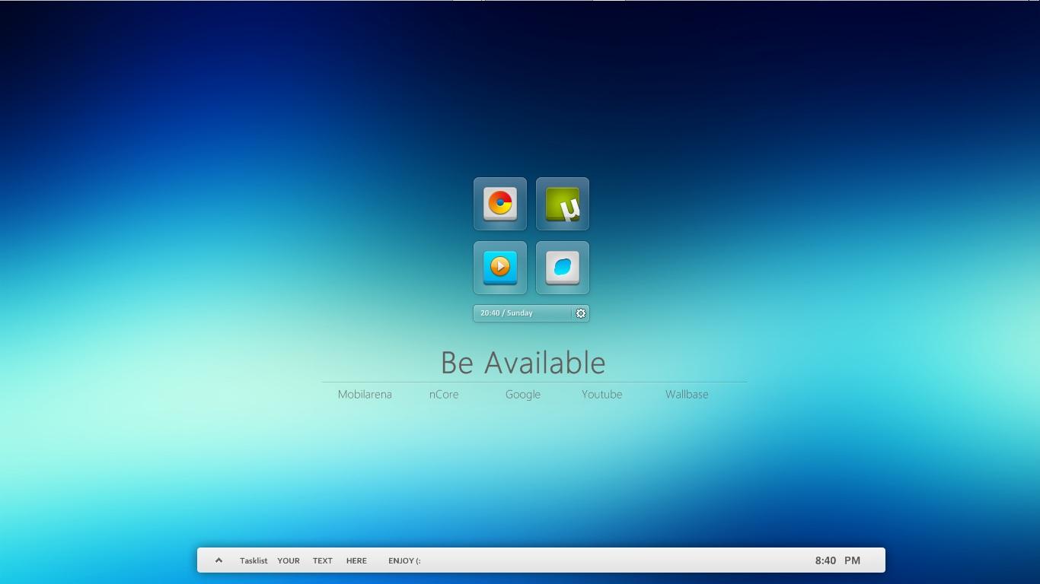Open the Chrome browser icon
Viewport: 1040px width, 584px height.
pos(500,204)
